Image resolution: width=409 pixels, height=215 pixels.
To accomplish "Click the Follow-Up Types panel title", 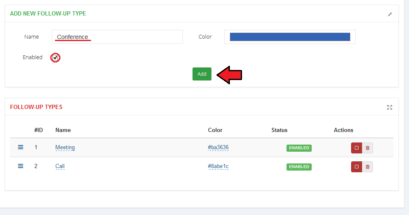I will 36,107.
